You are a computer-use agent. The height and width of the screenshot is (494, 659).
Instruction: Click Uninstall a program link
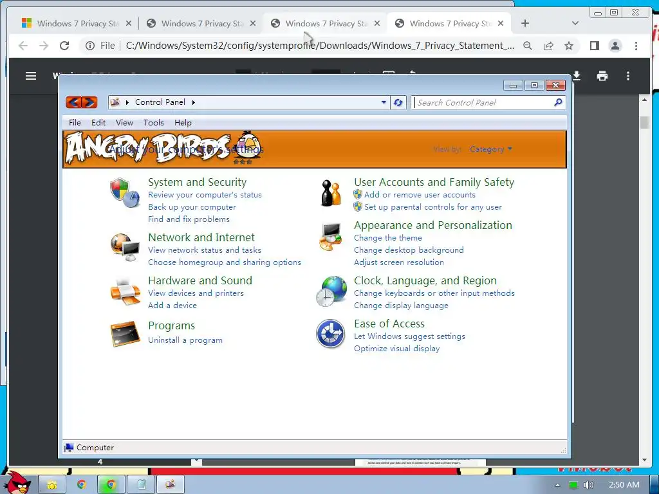tap(185, 340)
